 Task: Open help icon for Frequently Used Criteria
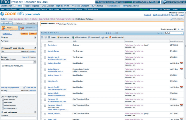[35, 48]
